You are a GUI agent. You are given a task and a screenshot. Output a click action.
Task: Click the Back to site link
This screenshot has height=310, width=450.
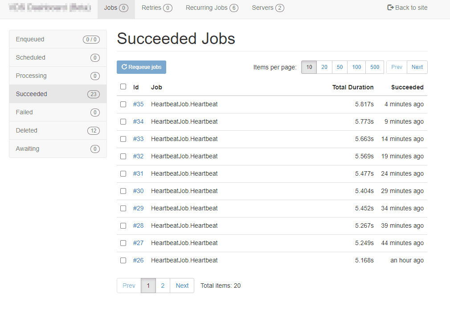coord(407,8)
